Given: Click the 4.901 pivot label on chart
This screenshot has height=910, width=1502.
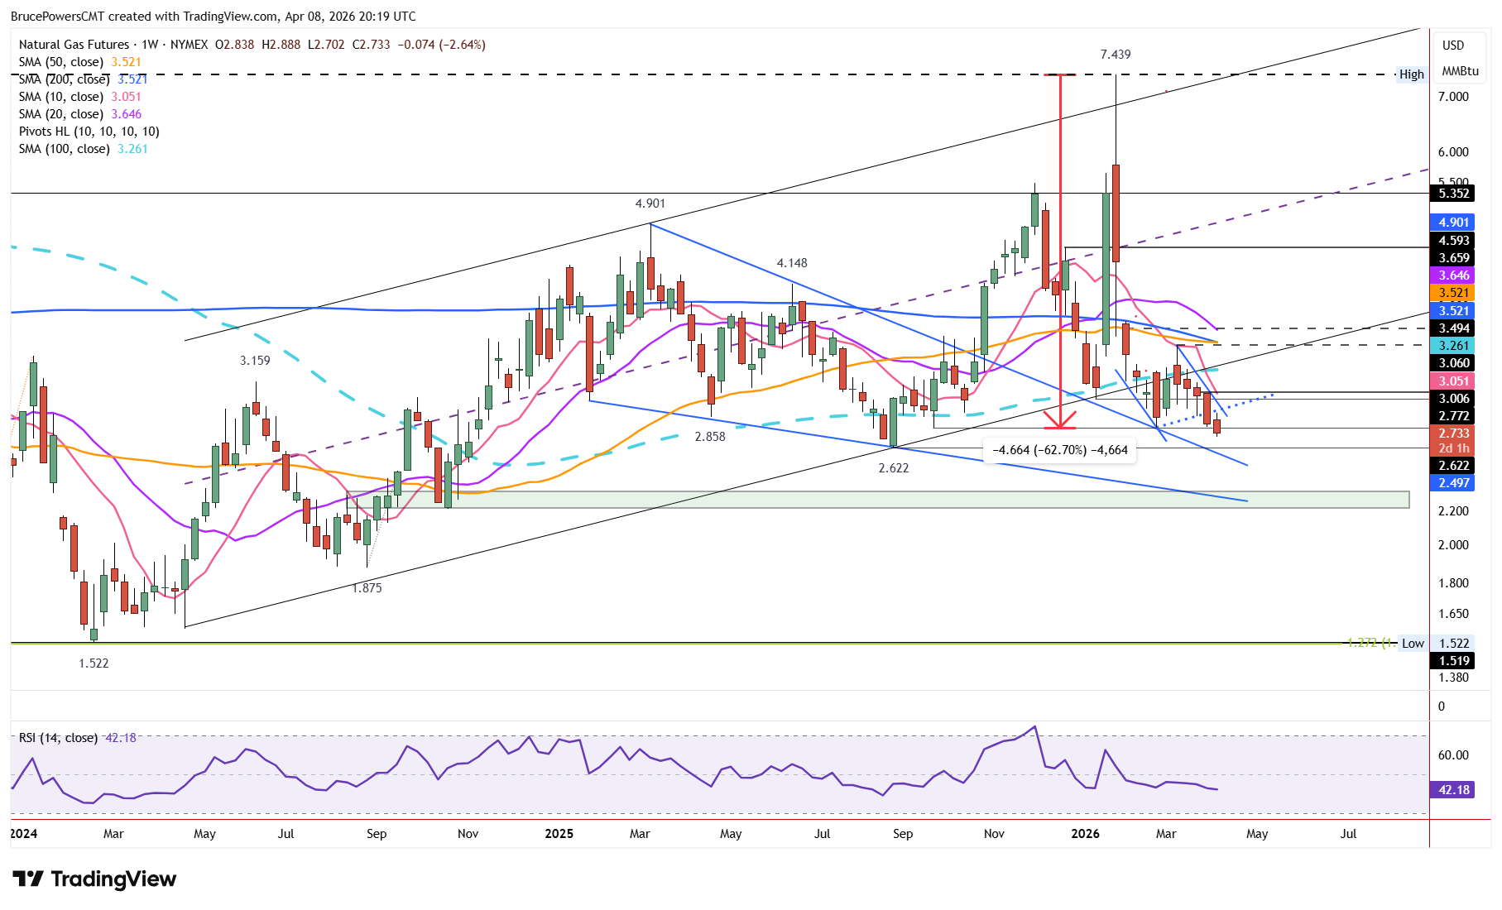Looking at the screenshot, I should pos(650,204).
